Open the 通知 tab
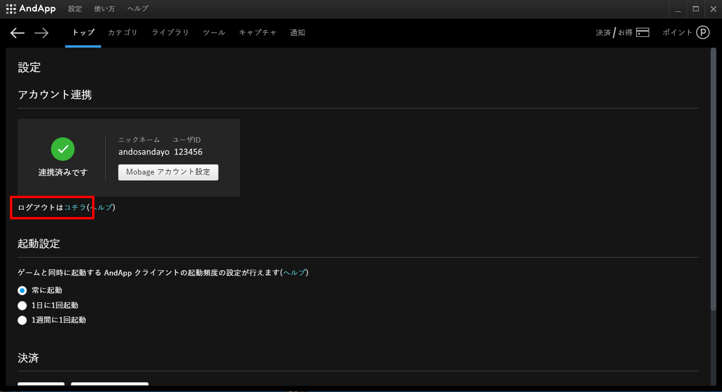 coord(297,33)
